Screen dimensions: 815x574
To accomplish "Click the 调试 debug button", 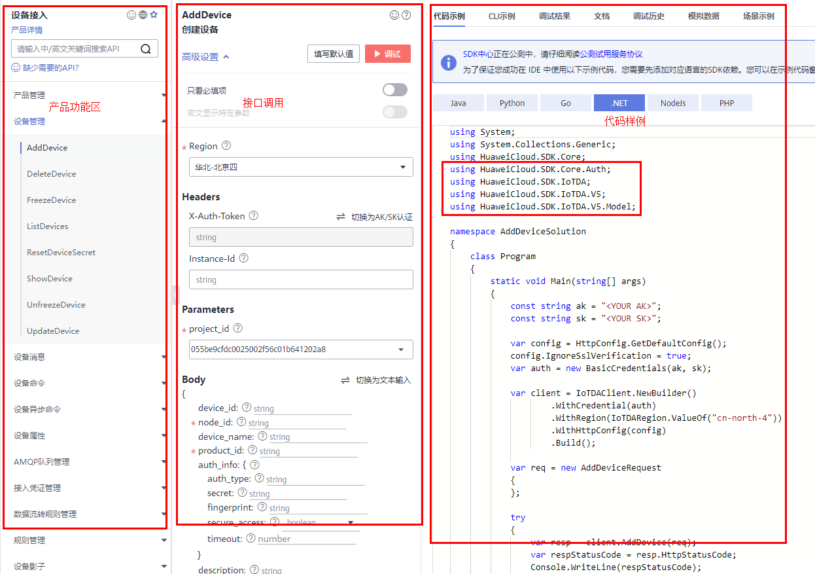I will pyautogui.click(x=388, y=54).
